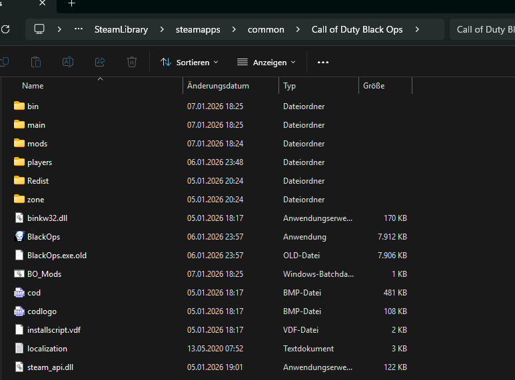Sort files by the Änderungsdatum column header

[219, 86]
